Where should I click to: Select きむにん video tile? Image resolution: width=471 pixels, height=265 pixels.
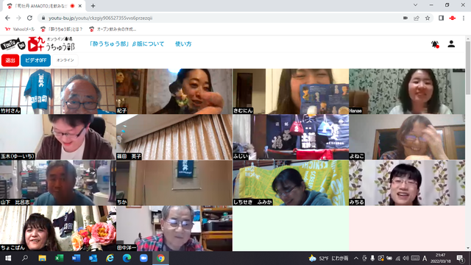pyautogui.click(x=291, y=91)
